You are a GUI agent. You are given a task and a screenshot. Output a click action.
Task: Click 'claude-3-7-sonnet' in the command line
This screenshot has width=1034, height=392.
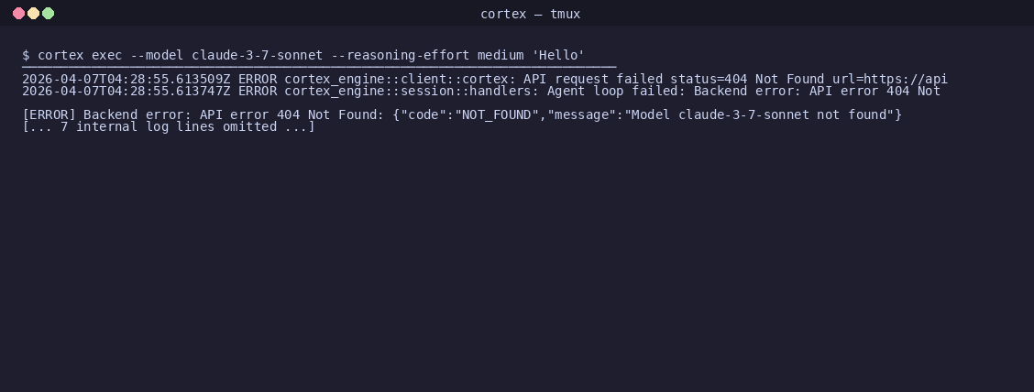pyautogui.click(x=258, y=55)
